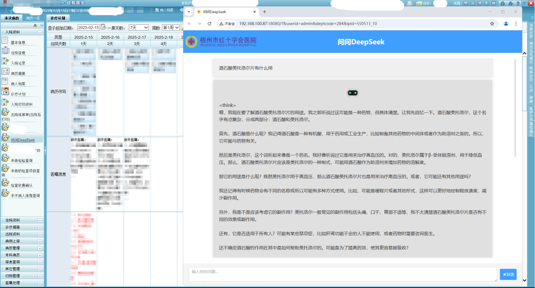The width and height of the screenshot is (535, 288).
Task: Open the browser three-dot menu
Action: (516, 24)
